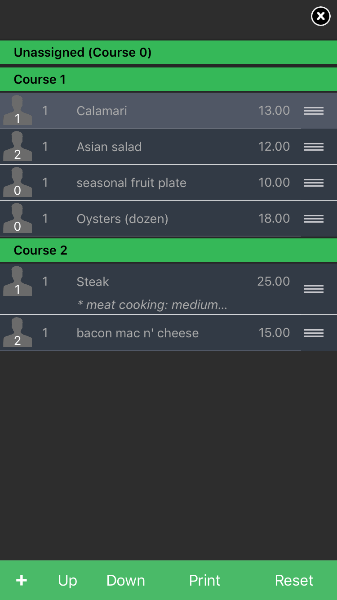
Task: Grab the reorder handle on Calamari row
Action: tap(314, 111)
